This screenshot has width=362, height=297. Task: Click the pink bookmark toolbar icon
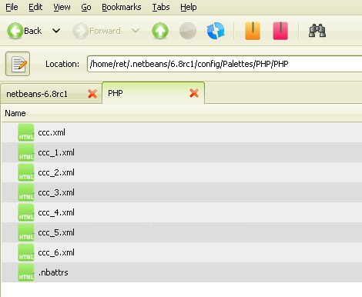[280, 31]
